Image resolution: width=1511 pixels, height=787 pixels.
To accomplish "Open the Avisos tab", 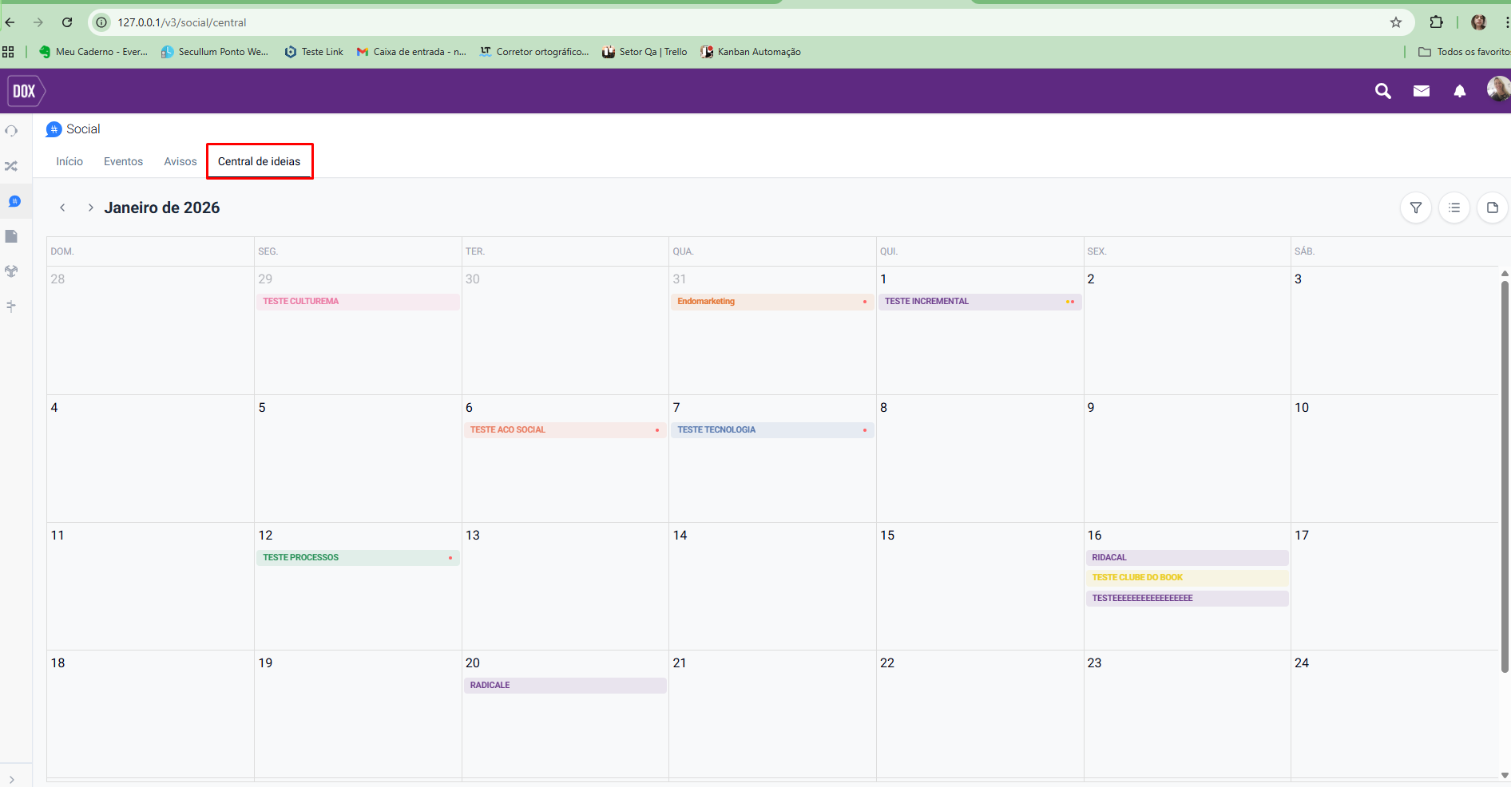I will (x=180, y=161).
